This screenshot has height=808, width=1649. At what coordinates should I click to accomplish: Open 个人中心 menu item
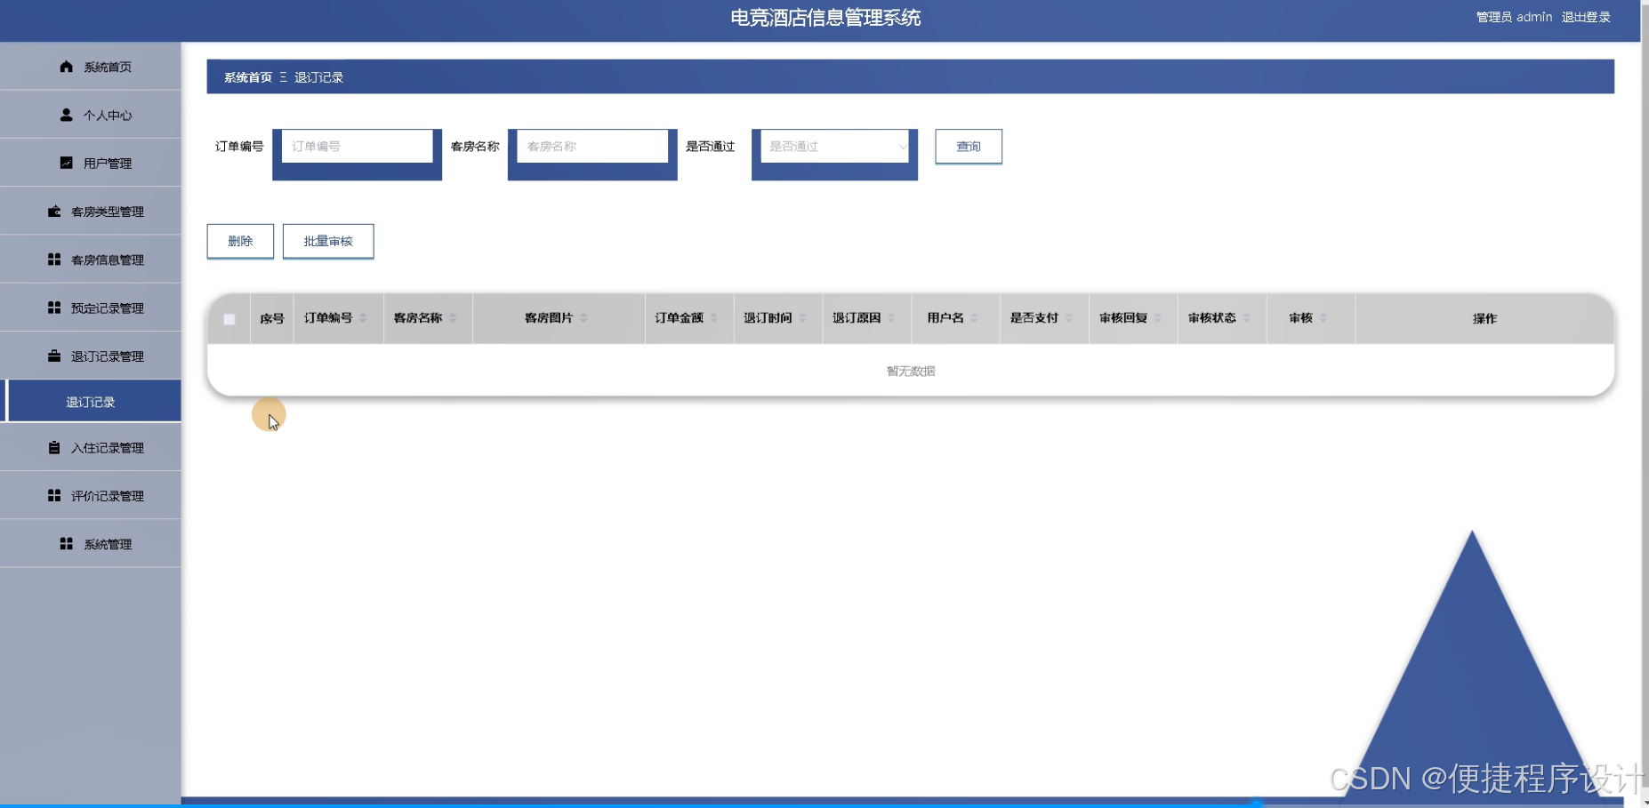coord(91,115)
